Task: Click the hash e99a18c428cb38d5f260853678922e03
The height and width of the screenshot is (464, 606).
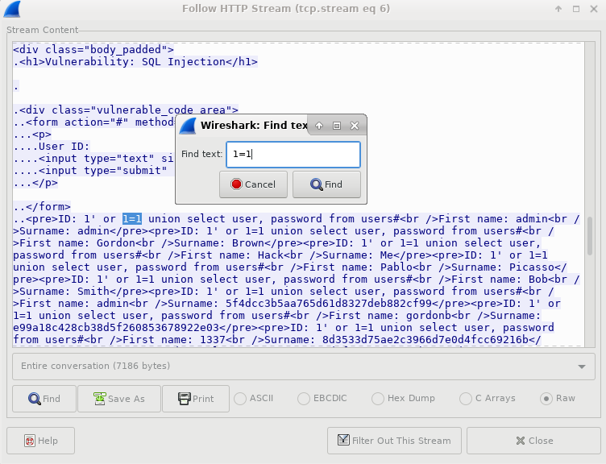Action: [116, 328]
